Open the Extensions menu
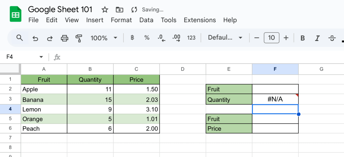 click(200, 20)
